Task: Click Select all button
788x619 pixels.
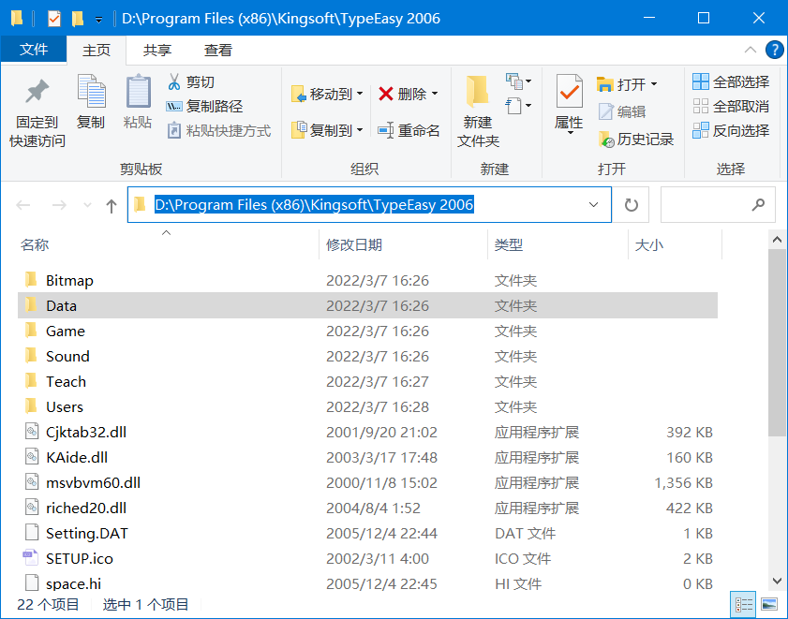Action: 731,82
